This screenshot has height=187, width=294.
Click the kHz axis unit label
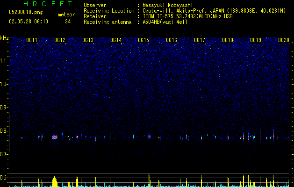(x=4, y=38)
